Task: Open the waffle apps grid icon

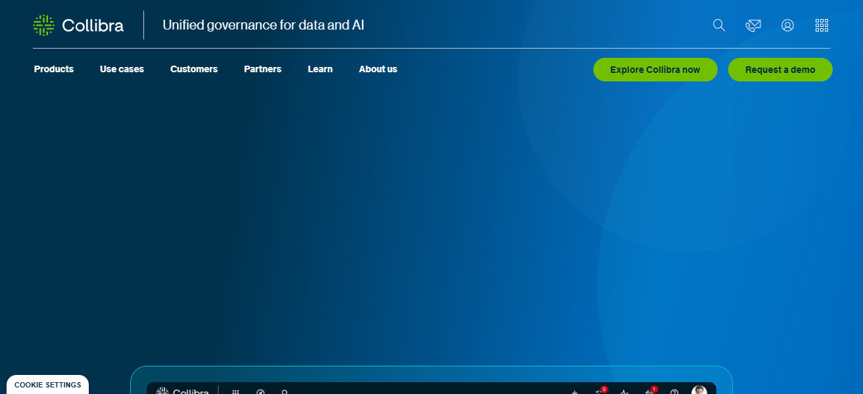Action: 822,25
